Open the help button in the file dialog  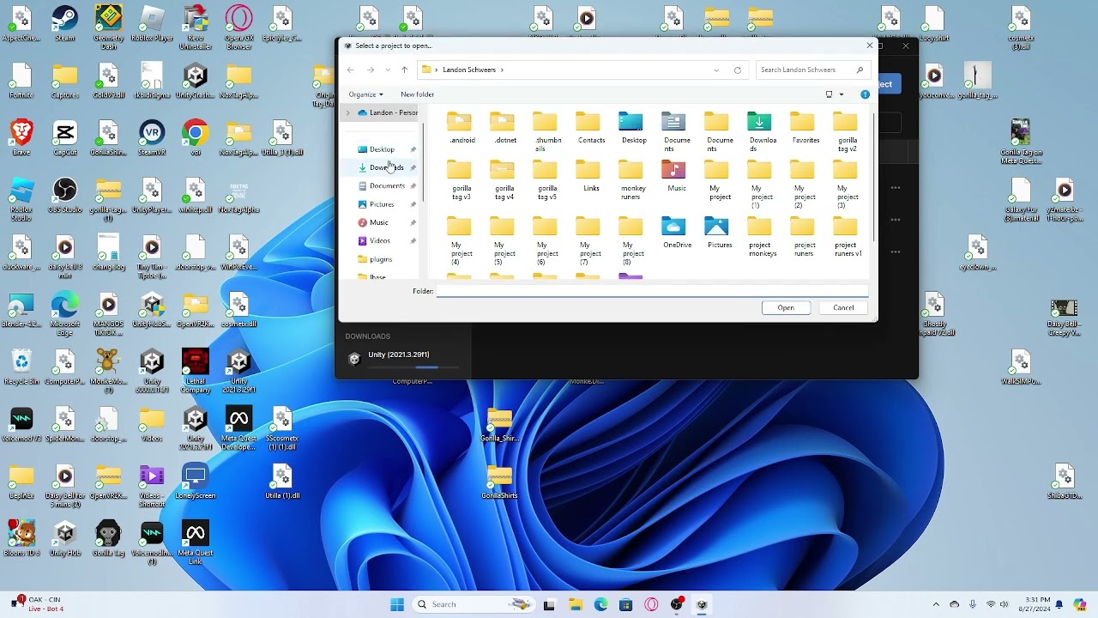tap(865, 94)
